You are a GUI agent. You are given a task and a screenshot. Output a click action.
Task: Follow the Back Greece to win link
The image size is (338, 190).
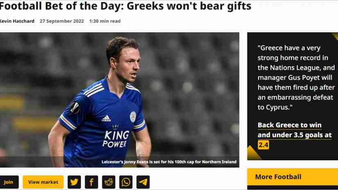pyautogui.click(x=290, y=125)
